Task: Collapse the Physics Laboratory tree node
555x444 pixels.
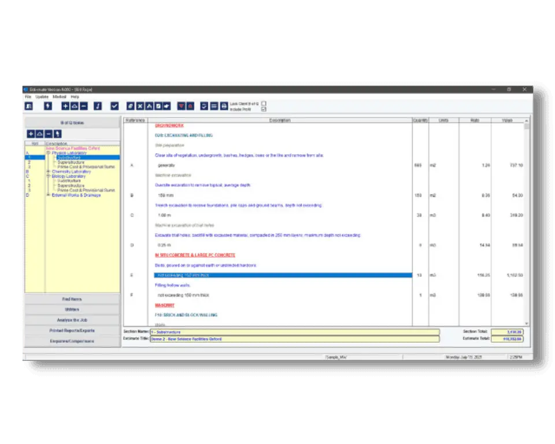Action: click(49, 153)
